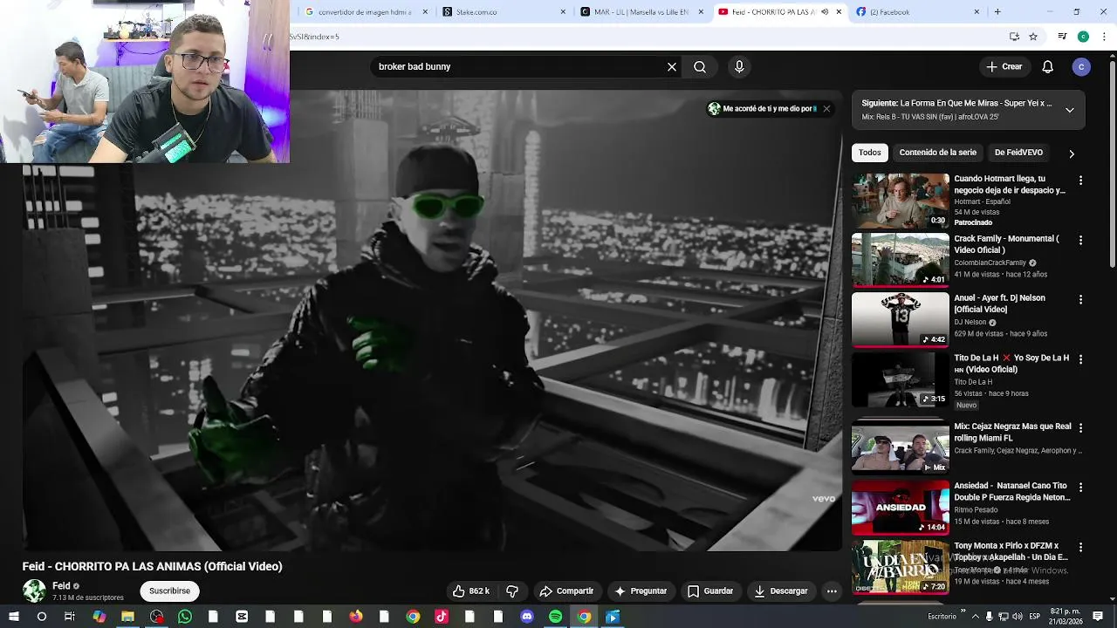1117x628 pixels.
Task: Open Discord from the taskbar
Action: pos(527,617)
